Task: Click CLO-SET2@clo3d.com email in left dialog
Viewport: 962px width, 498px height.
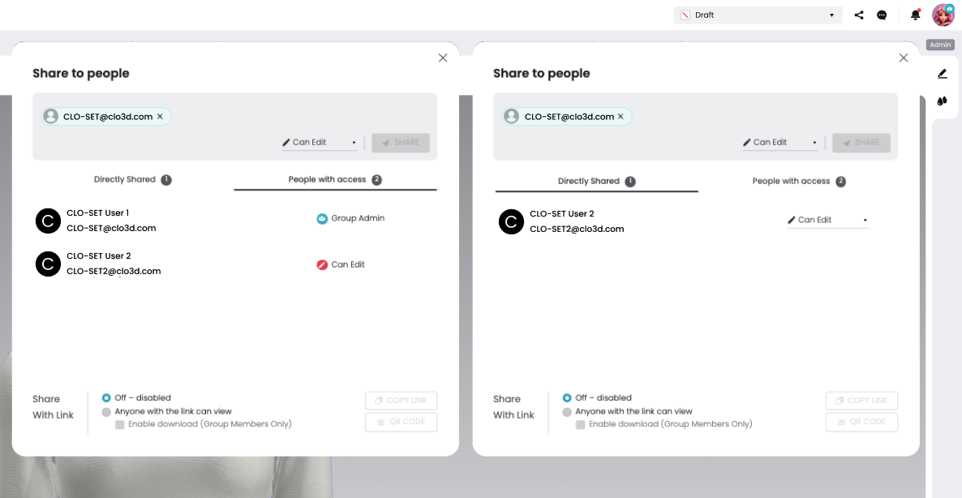Action: (x=114, y=271)
